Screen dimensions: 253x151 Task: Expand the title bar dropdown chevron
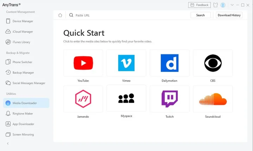232,5
